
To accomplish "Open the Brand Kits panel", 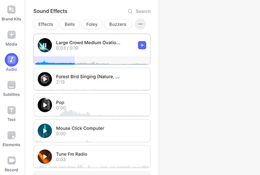I will click(x=11, y=10).
